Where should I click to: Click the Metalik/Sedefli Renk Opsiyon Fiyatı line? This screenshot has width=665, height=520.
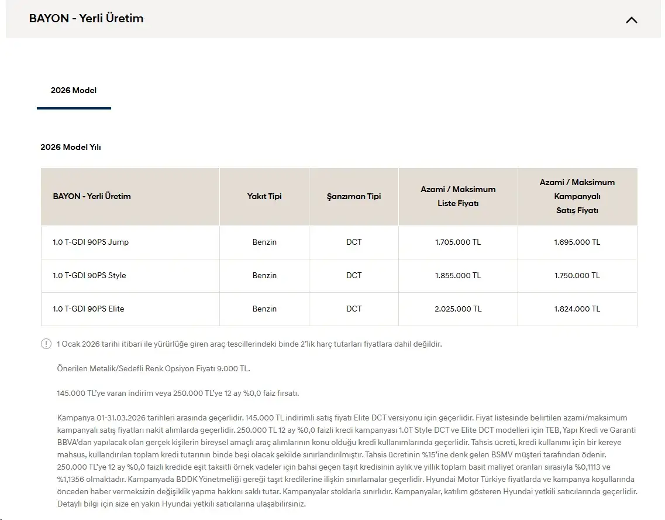153,368
